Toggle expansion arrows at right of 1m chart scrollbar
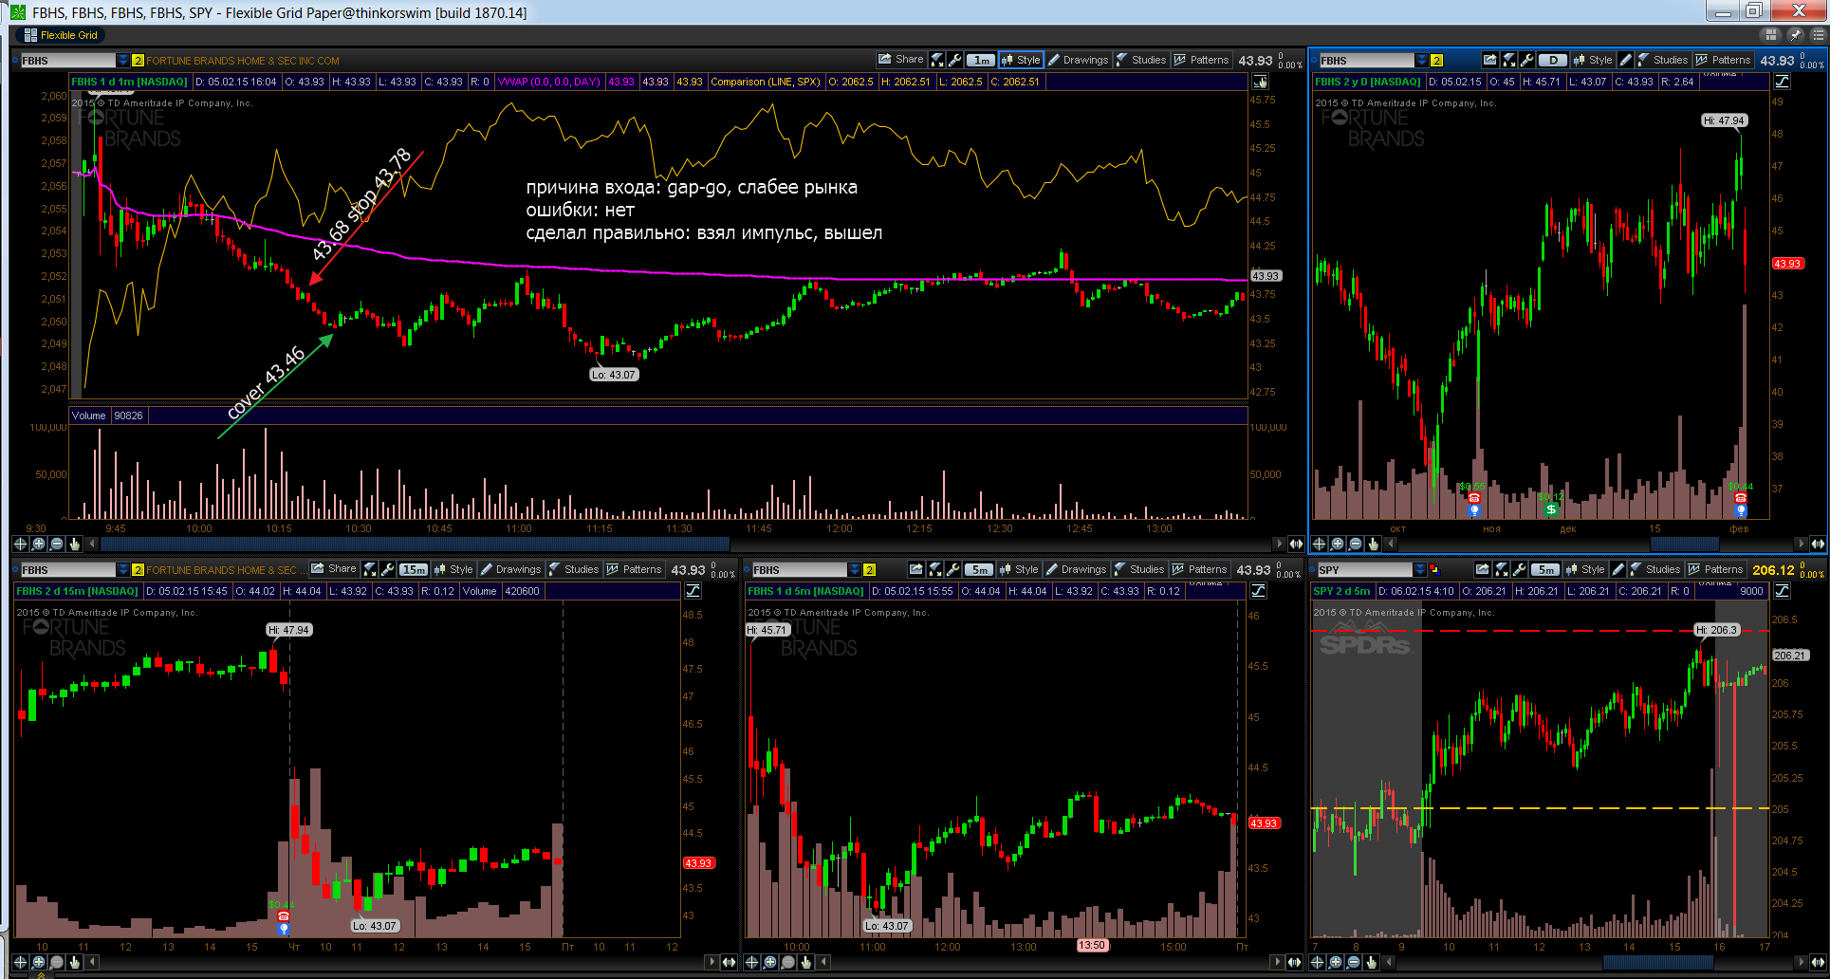The height and width of the screenshot is (979, 1830). (x=1296, y=544)
